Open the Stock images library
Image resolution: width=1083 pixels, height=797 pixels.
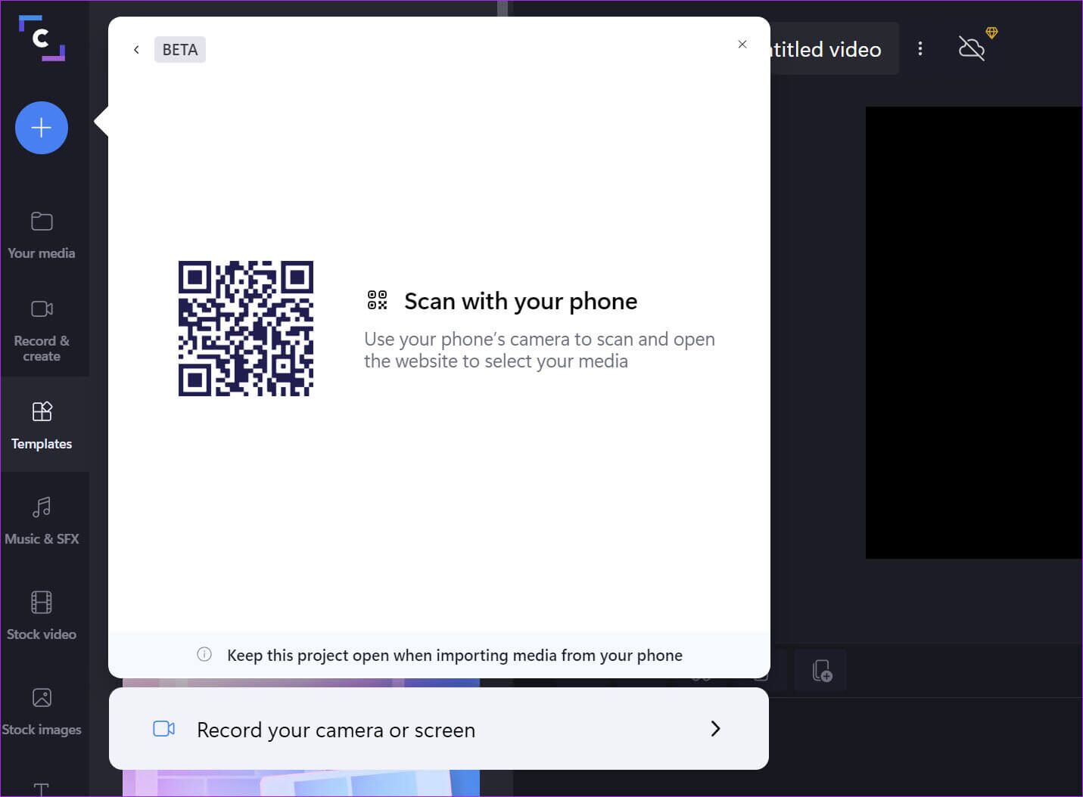pos(42,711)
